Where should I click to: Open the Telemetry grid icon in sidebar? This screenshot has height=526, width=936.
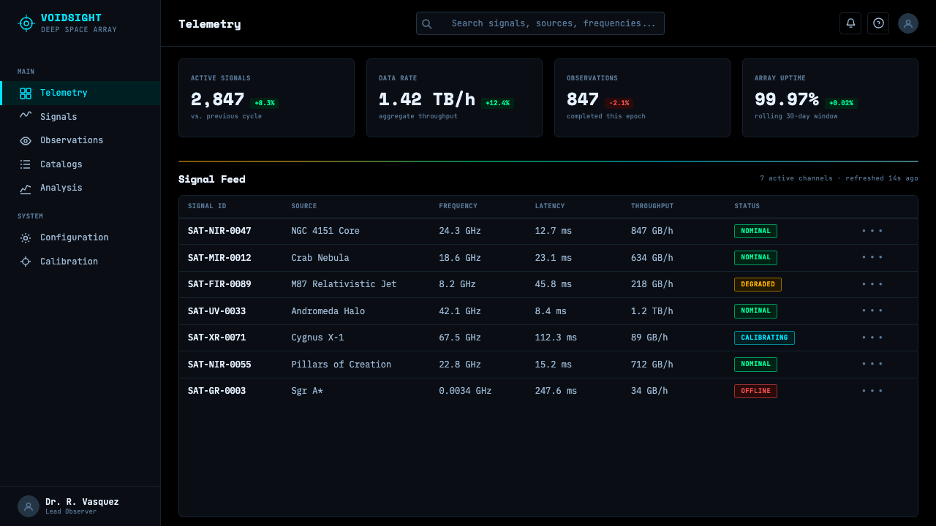point(26,94)
